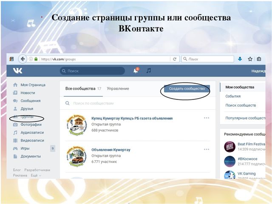This screenshot has width=272, height=204.
Task: Bookmark the page with the star icon
Action: (250, 59)
